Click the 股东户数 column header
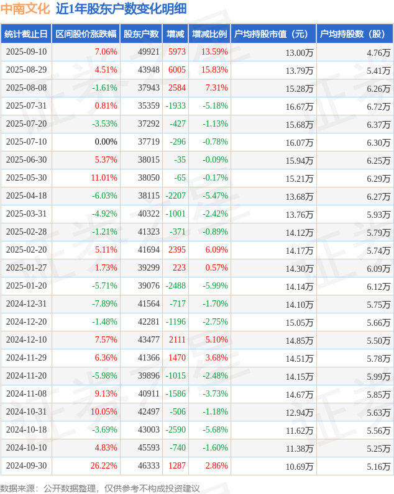Screen dimensions: 394x494 [x=140, y=34]
